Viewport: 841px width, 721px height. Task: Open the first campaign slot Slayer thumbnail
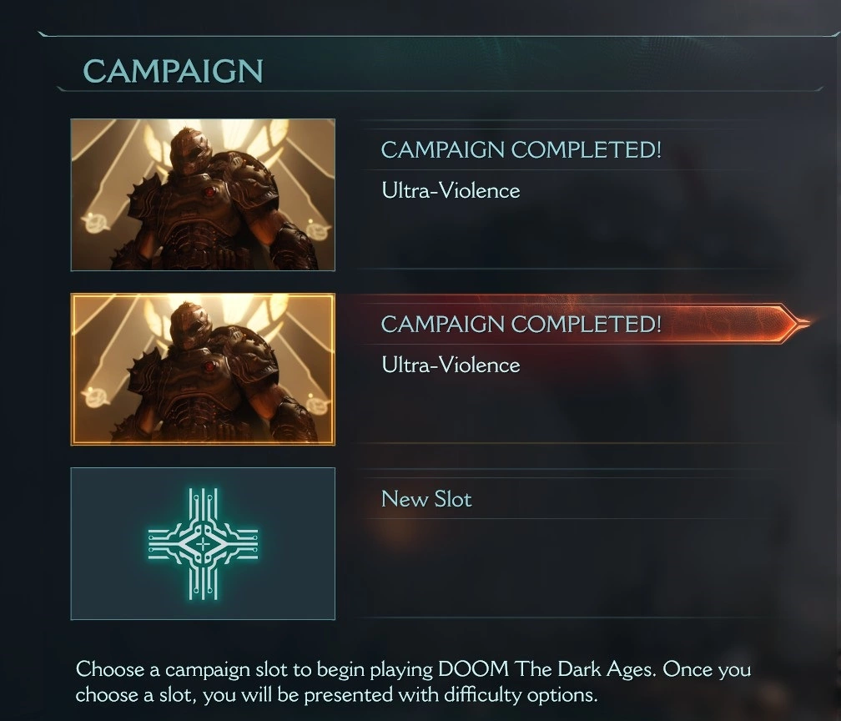coord(203,194)
